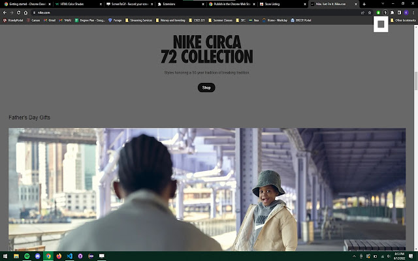
Task: Open Discord from the taskbar
Action: coord(38,256)
